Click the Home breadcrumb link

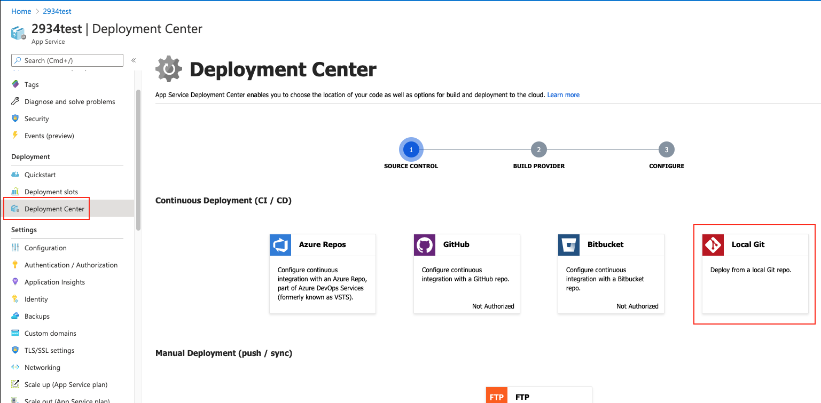(21, 11)
